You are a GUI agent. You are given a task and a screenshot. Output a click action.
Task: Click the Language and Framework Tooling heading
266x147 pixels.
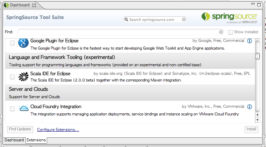(62, 57)
